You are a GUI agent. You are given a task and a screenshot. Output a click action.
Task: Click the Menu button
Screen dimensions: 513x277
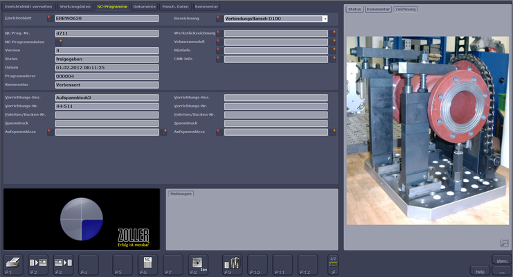(502, 260)
